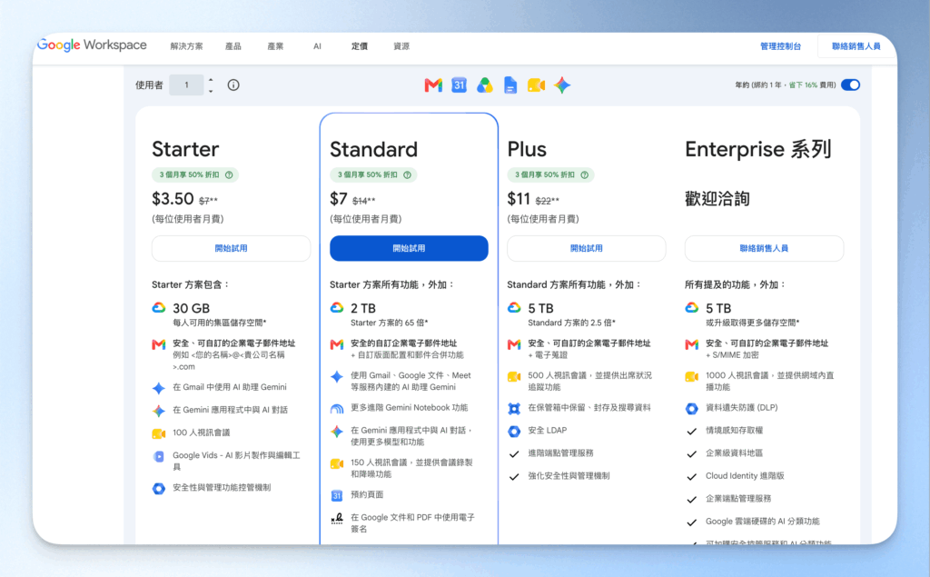Click shield icon beside 安全性與管理功能控管機制
The height and width of the screenshot is (577, 930).
(x=159, y=489)
